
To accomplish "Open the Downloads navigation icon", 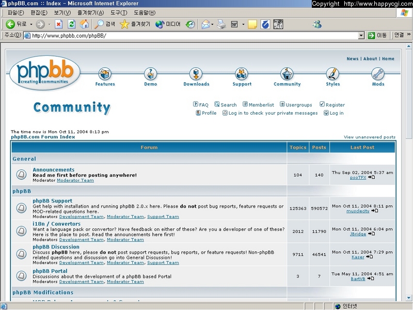I will coord(196,74).
